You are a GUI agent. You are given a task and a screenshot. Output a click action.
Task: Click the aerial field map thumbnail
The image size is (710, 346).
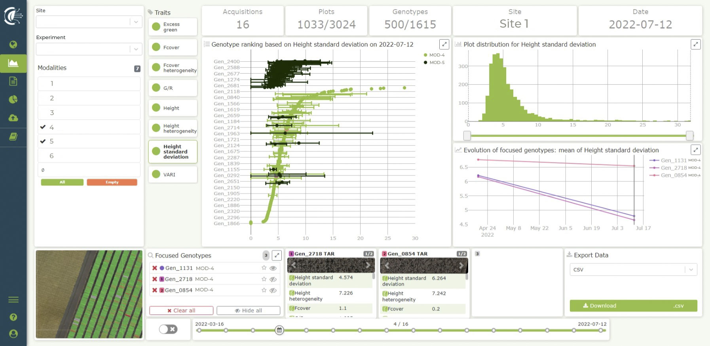(89, 294)
